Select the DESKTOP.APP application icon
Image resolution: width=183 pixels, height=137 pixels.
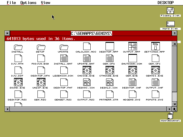(x=110, y=46)
